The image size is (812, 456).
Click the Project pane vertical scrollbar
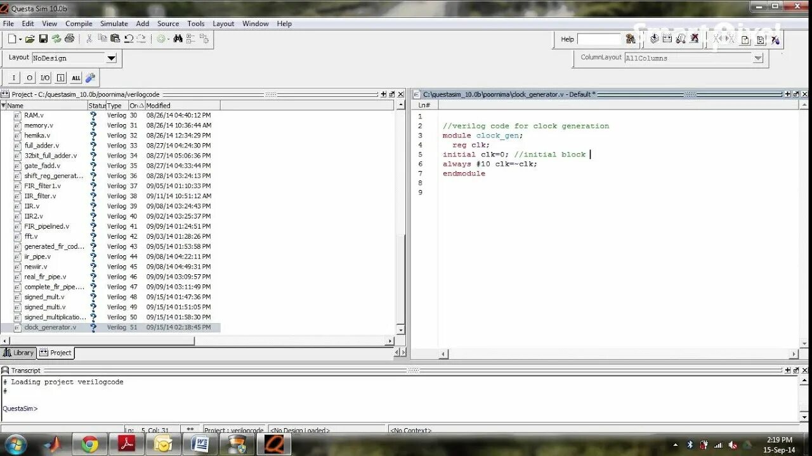click(x=400, y=217)
